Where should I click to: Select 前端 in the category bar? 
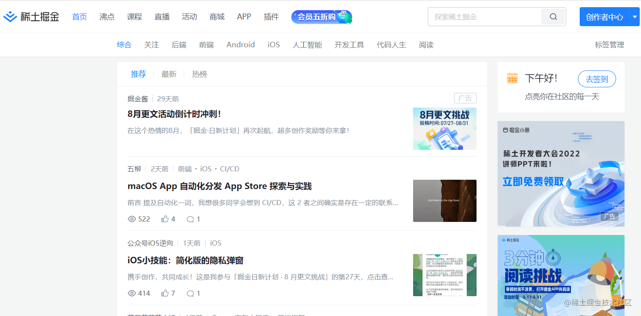[x=206, y=45]
